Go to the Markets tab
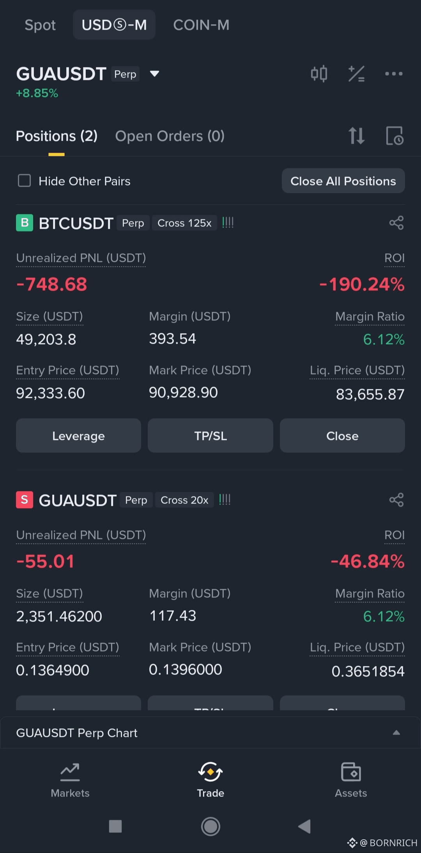This screenshot has width=421, height=853. (70, 780)
